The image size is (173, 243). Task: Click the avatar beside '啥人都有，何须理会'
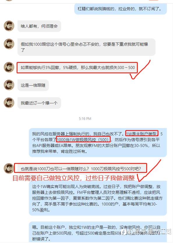9,26
